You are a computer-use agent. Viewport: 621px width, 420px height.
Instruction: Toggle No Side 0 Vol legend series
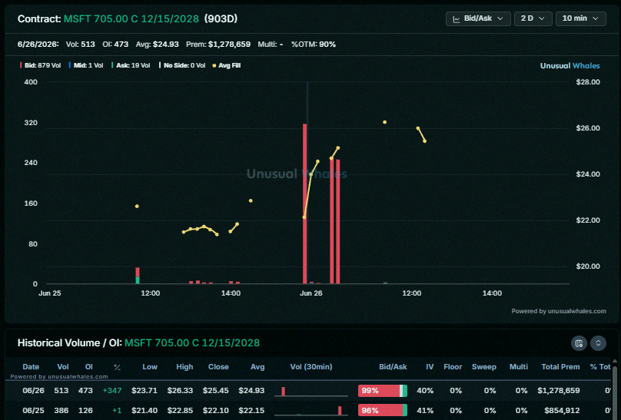[182, 66]
